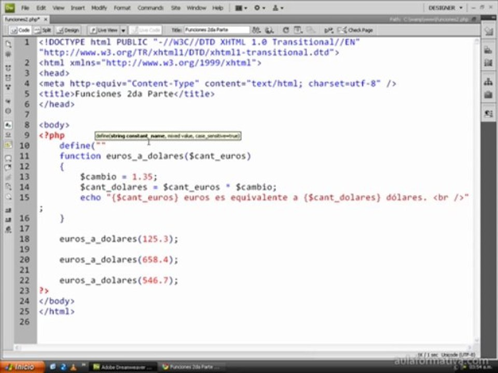Click the Collapse Full Tag icon

(8, 68)
